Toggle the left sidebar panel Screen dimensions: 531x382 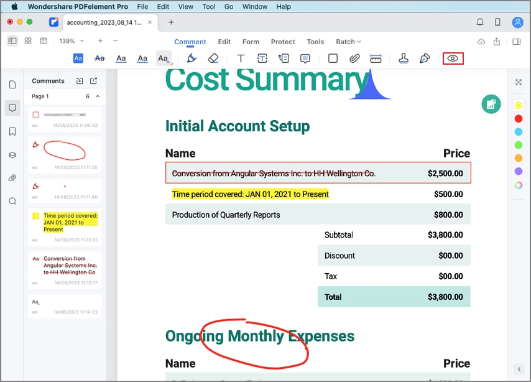[x=12, y=41]
